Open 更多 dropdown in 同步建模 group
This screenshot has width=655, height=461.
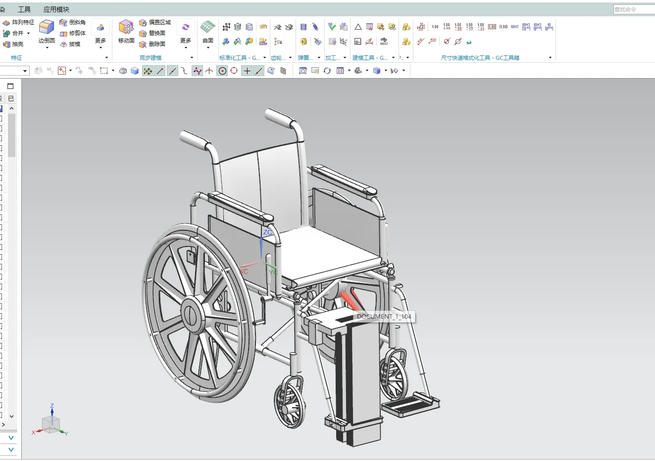point(186,35)
